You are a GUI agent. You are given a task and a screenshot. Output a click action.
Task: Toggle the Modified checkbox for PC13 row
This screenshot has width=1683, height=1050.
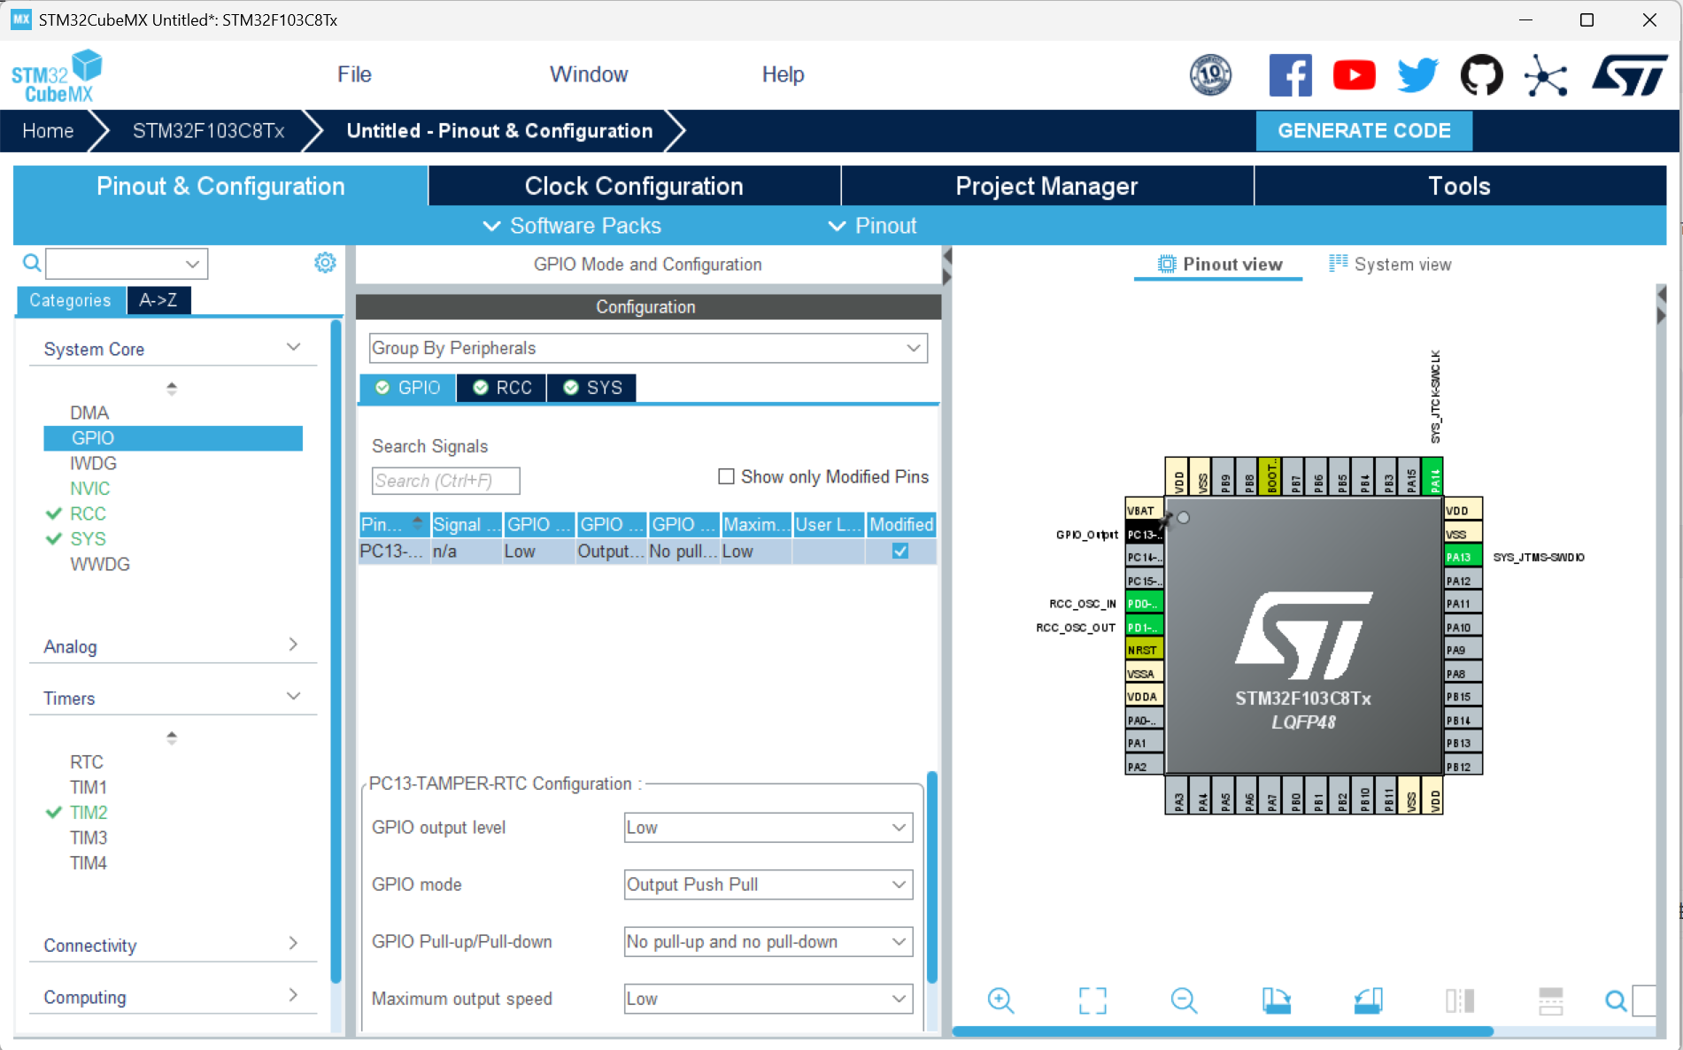coord(900,551)
